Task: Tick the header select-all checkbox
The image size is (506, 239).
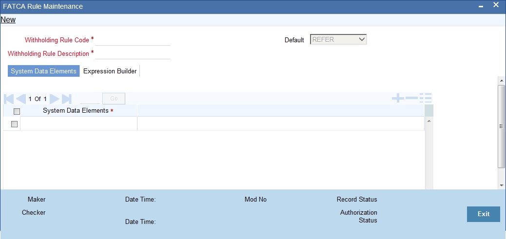Action: pos(17,111)
